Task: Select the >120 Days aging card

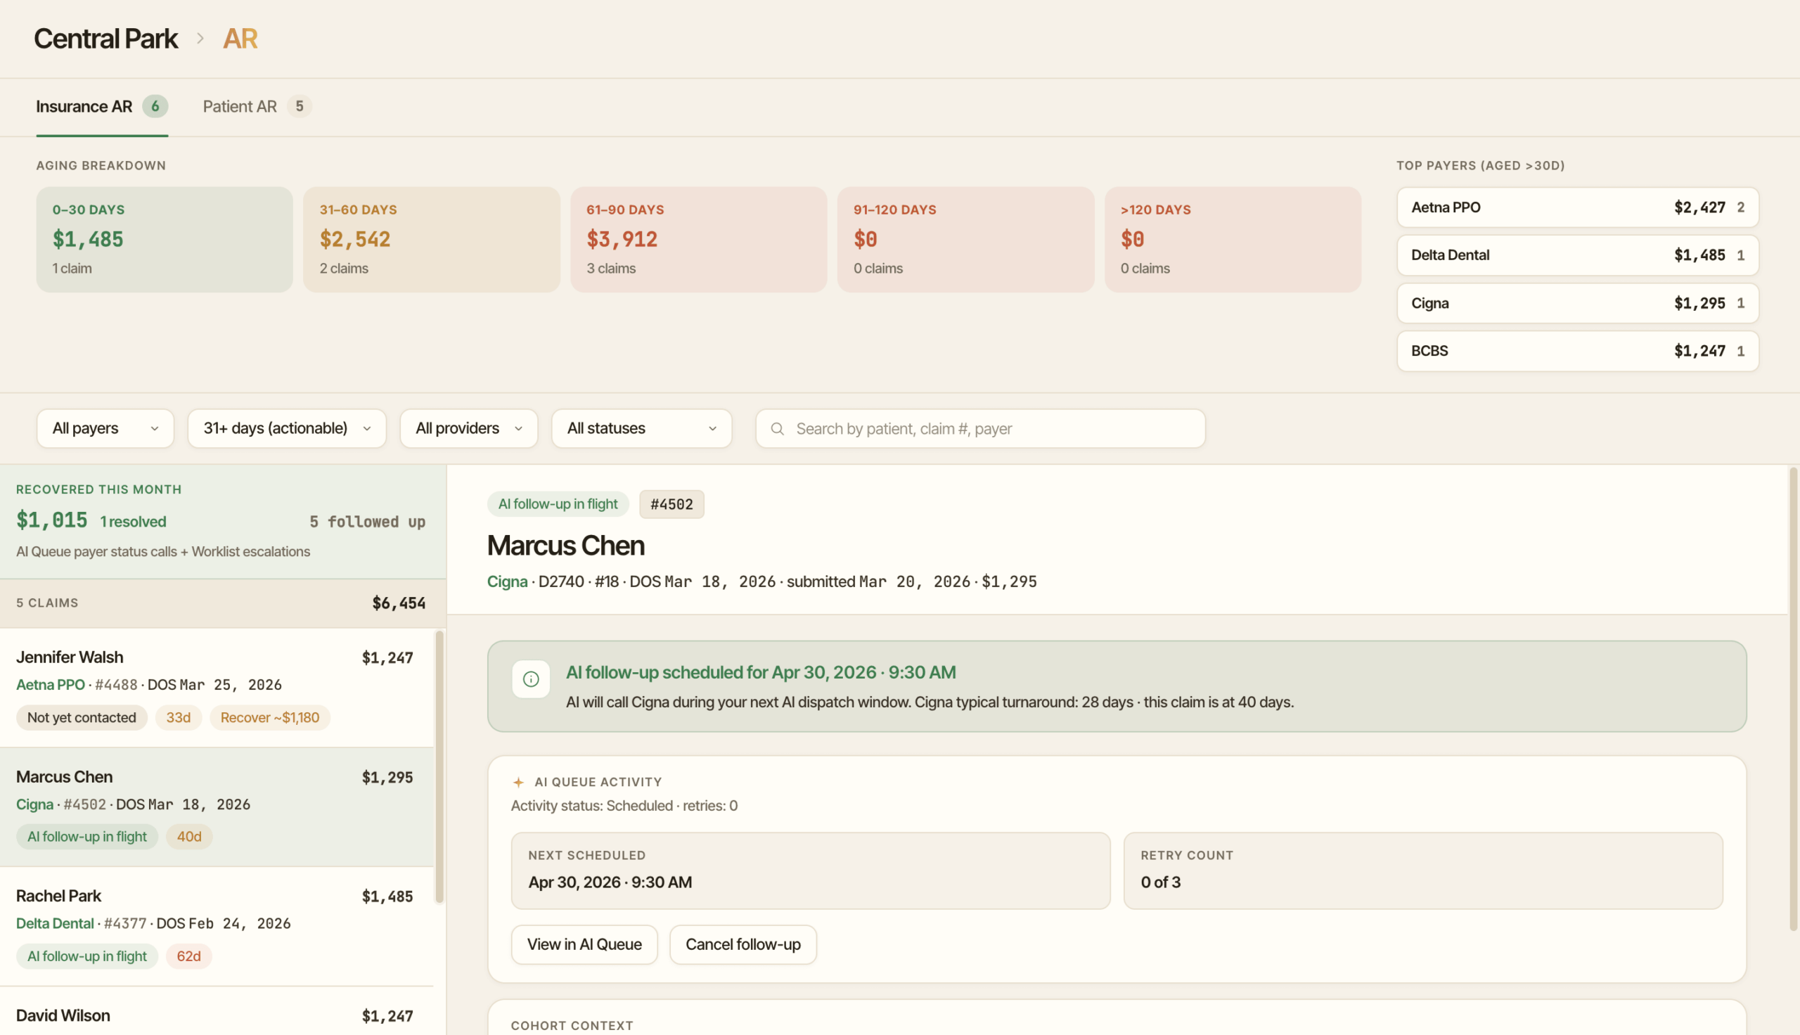Action: [x=1233, y=240]
